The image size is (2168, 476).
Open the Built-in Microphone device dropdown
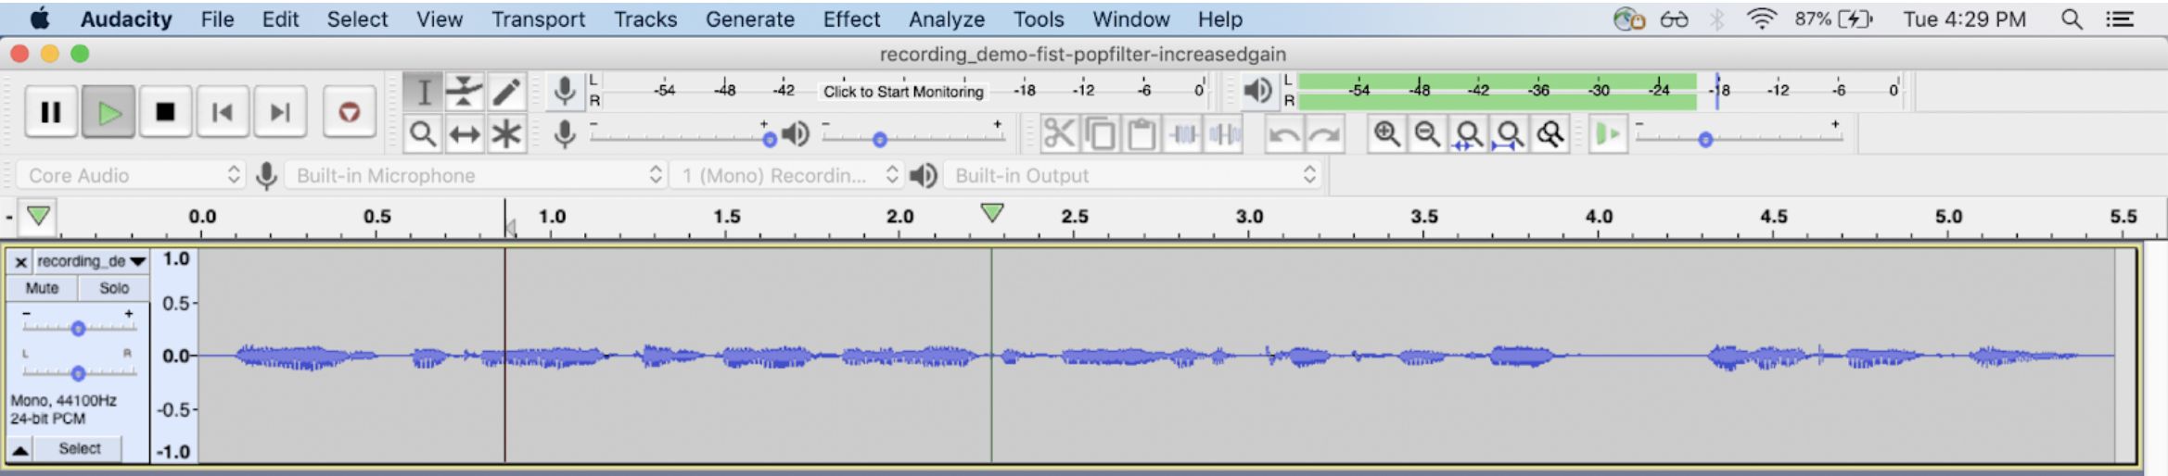(476, 175)
